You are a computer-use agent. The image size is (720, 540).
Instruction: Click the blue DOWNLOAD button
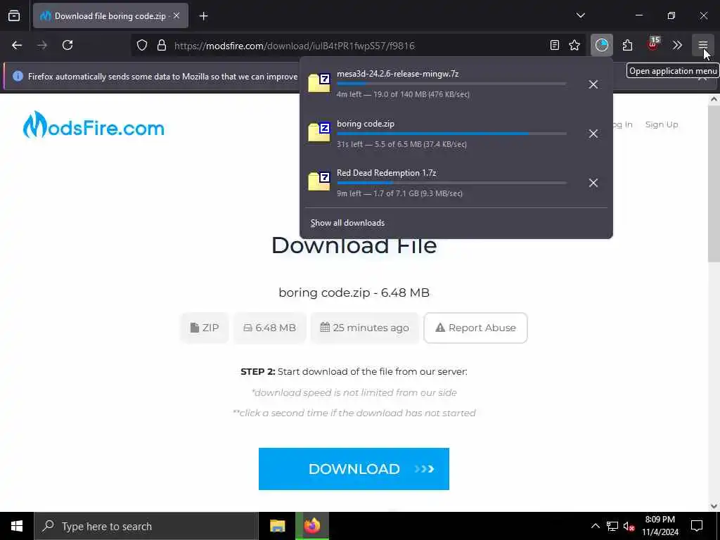(x=354, y=469)
